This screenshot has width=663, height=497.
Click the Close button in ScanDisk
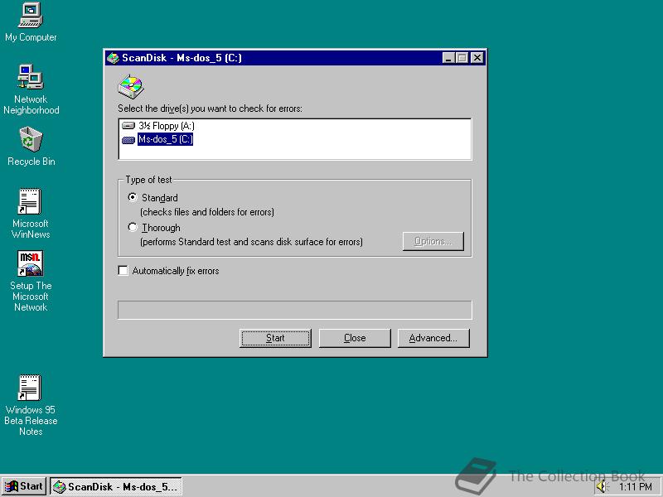(x=355, y=338)
